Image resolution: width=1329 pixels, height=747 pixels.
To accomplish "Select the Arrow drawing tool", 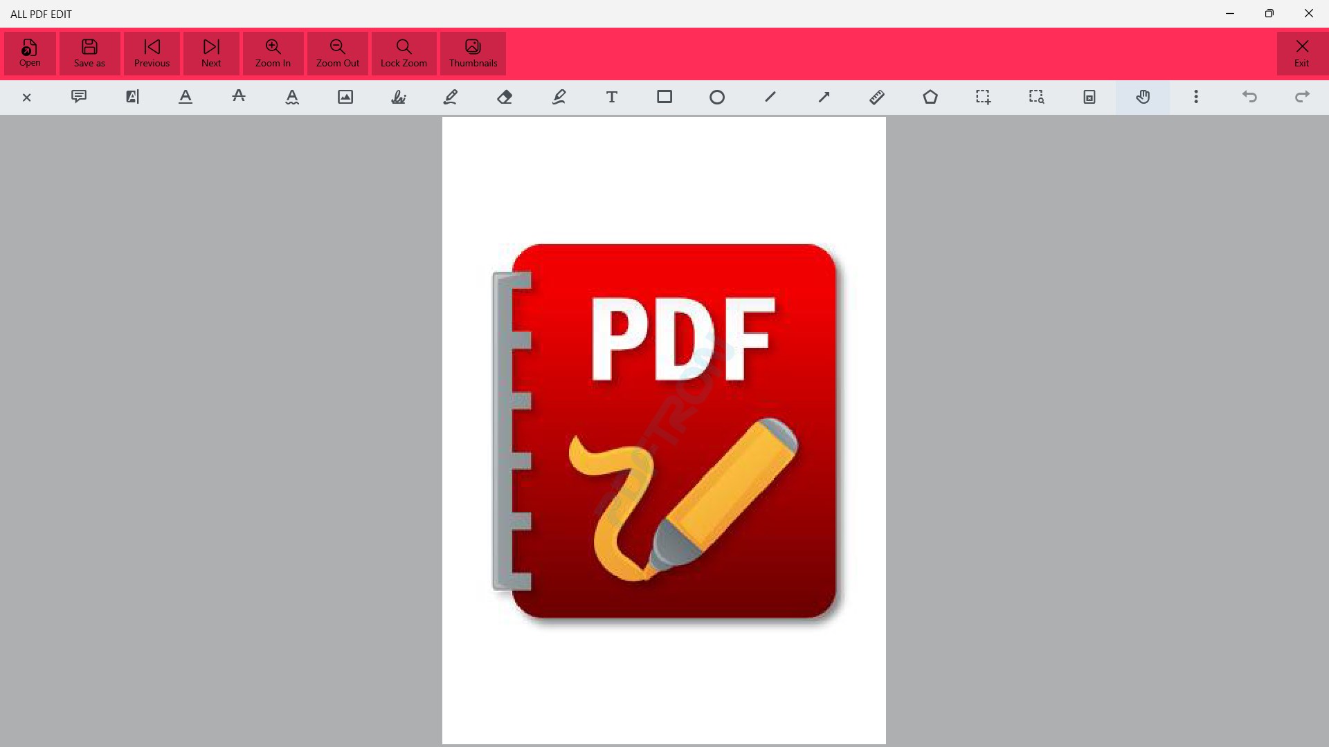I will (x=824, y=97).
